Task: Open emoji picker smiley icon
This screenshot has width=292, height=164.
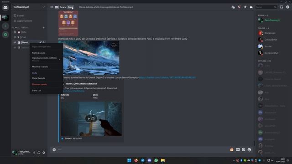Action: point(250,150)
